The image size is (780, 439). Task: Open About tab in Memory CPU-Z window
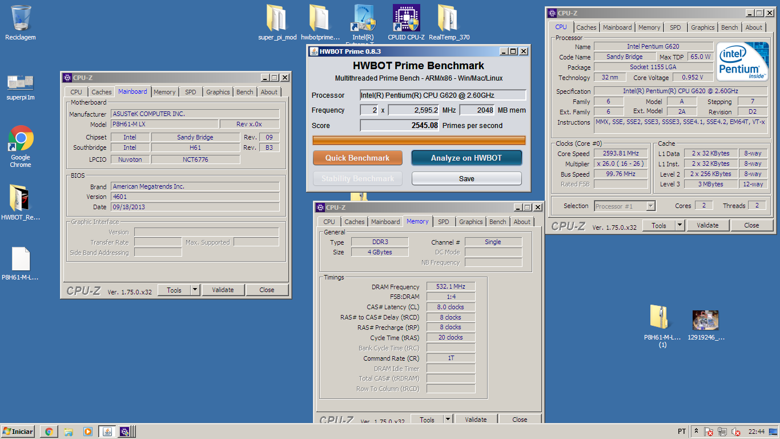click(522, 222)
